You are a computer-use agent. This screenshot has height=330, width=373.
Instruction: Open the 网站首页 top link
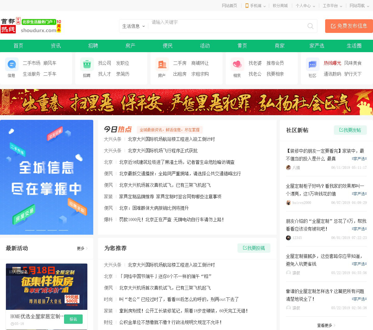229,6
